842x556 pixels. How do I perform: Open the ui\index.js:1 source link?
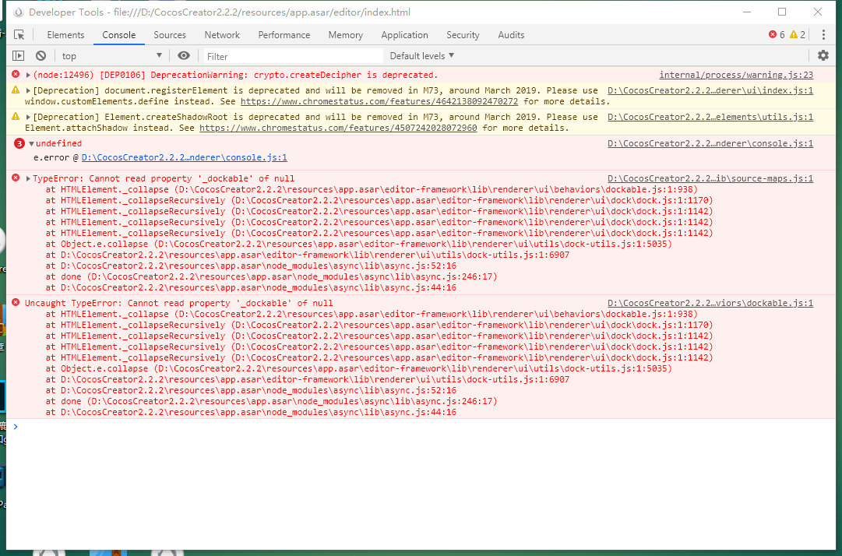click(710, 90)
